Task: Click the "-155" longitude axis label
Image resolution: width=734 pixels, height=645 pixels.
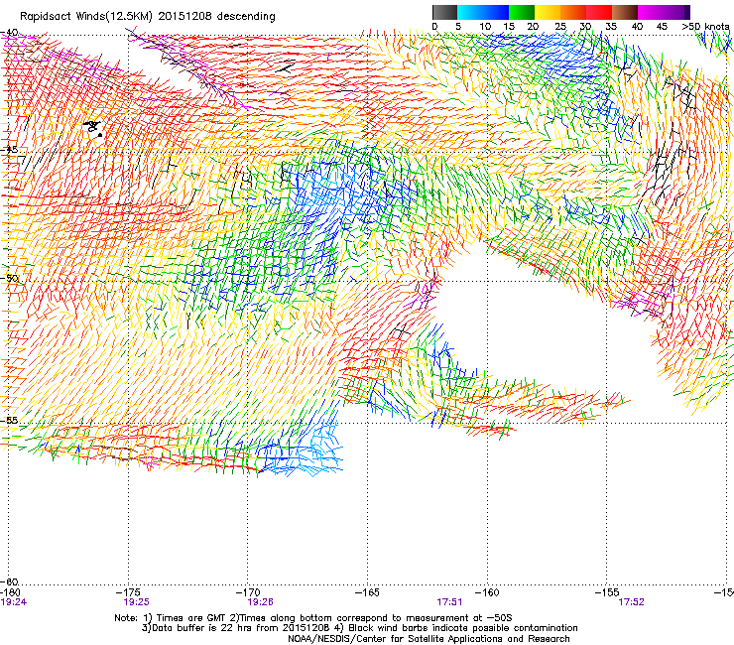Action: (607, 592)
